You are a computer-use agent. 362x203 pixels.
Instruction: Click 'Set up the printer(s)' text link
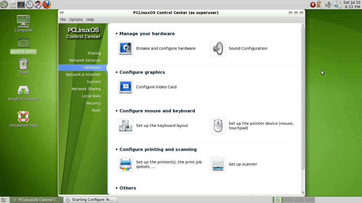coord(169,164)
